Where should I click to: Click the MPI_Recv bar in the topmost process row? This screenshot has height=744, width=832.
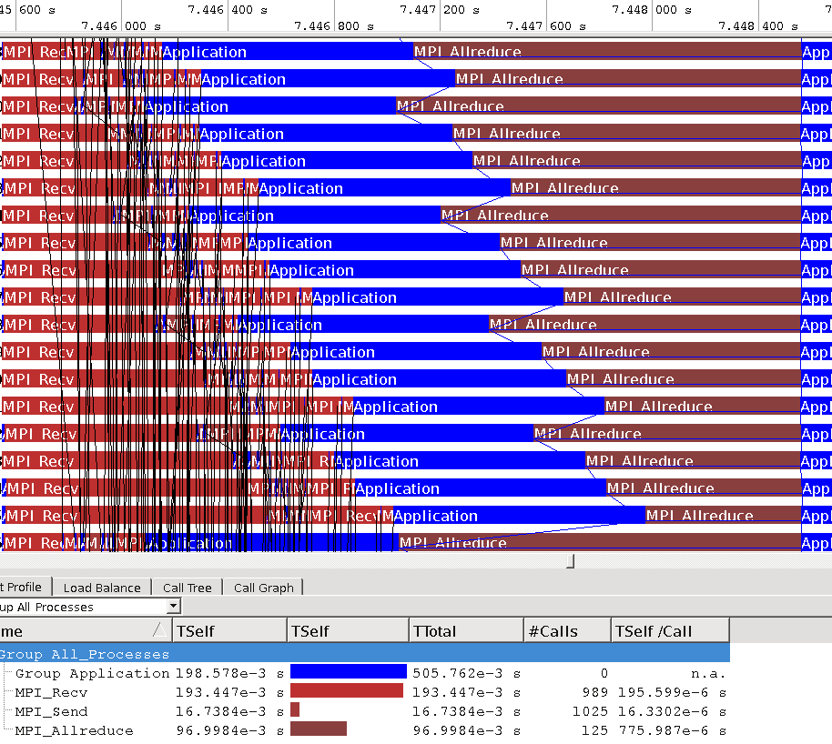pos(33,52)
